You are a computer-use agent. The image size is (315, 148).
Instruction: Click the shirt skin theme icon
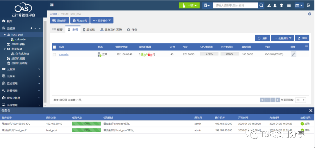281,6
